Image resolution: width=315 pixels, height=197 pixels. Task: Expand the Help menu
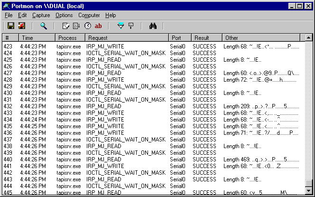[x=111, y=15]
